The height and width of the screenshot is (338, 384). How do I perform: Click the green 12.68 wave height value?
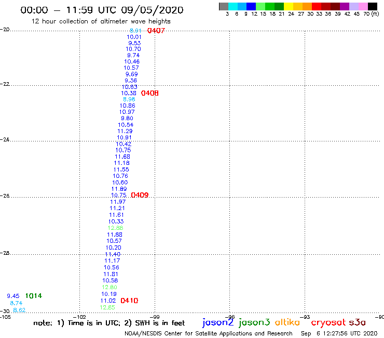tap(115, 228)
